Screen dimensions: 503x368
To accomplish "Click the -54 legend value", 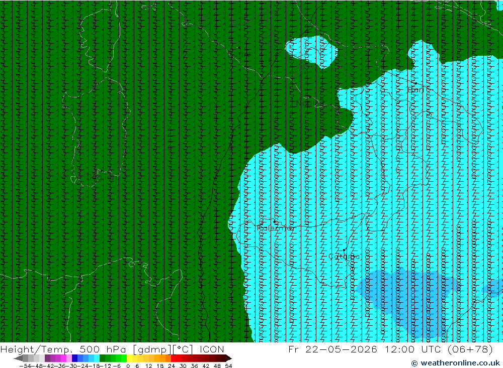I will (x=25, y=366).
